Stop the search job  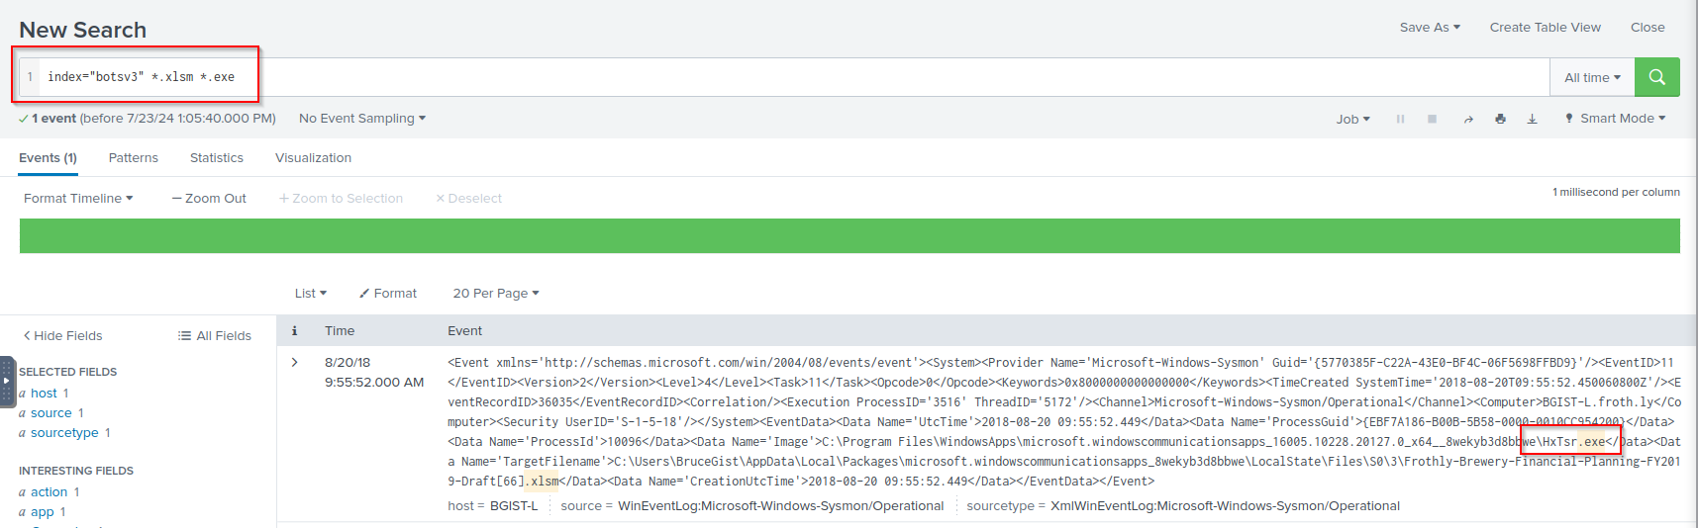point(1432,119)
